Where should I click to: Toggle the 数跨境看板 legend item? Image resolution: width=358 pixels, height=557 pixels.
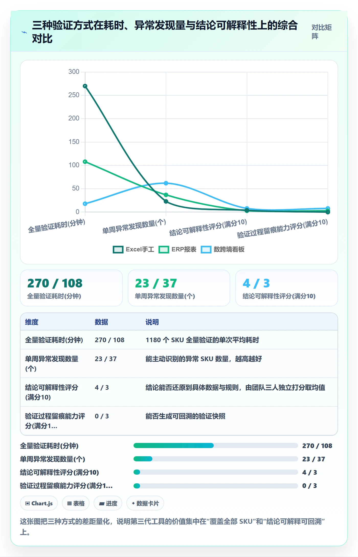(x=222, y=249)
